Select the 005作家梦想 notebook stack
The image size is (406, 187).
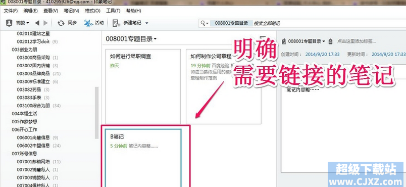(x=24, y=121)
